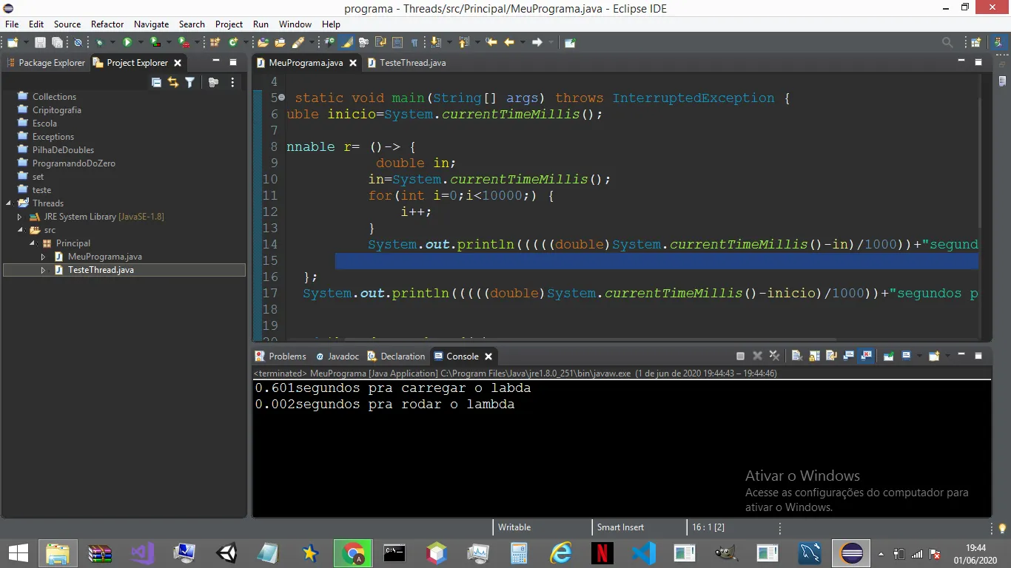Select MeuPrograma.java in the project tree

(x=104, y=257)
